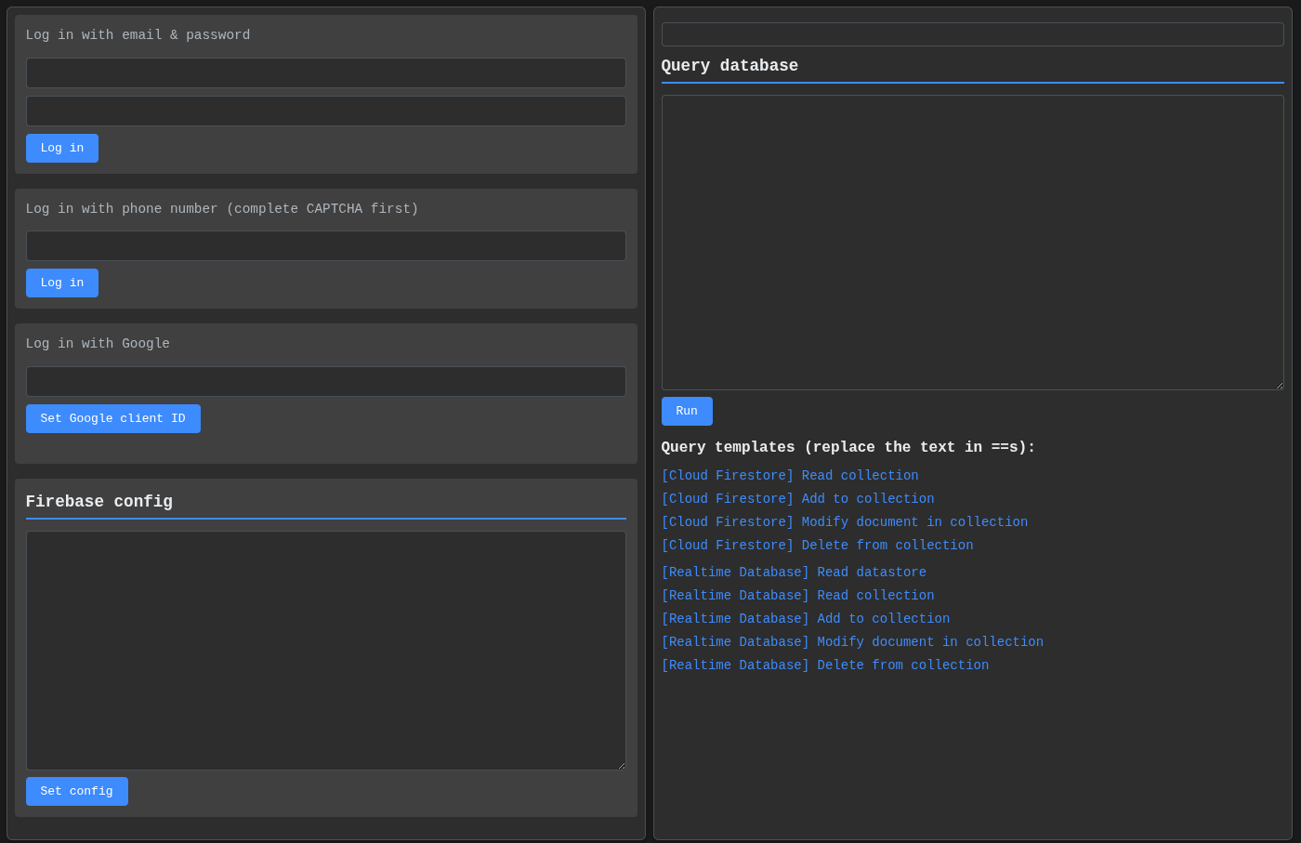The width and height of the screenshot is (1301, 843).
Task: Click the Firebase config text area
Action: click(x=325, y=651)
